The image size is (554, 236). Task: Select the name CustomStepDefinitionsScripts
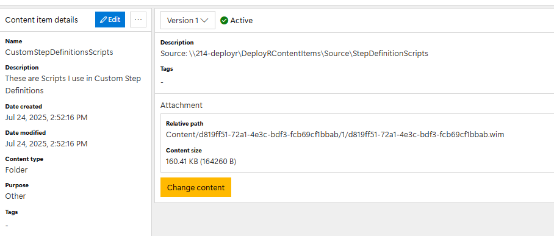pyautogui.click(x=59, y=52)
